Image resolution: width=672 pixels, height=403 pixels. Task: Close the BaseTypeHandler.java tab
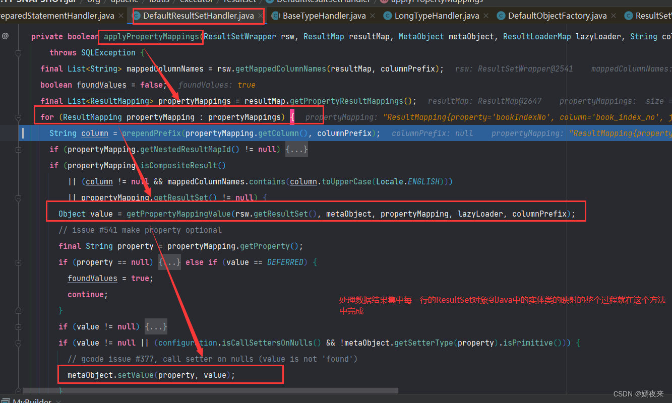click(373, 16)
